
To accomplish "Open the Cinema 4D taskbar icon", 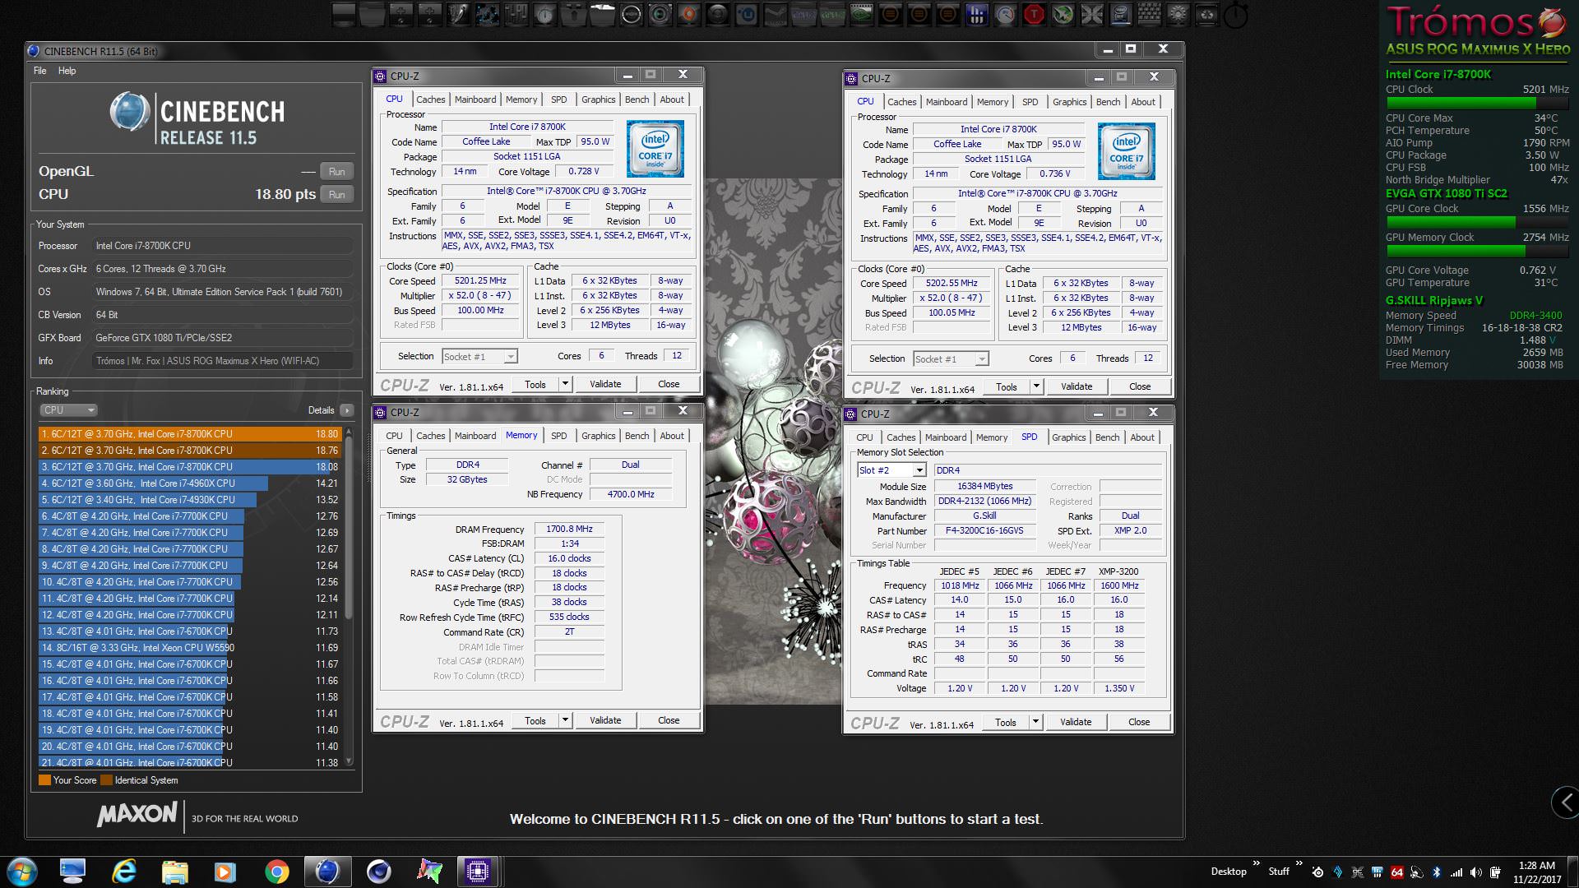I will (x=378, y=872).
